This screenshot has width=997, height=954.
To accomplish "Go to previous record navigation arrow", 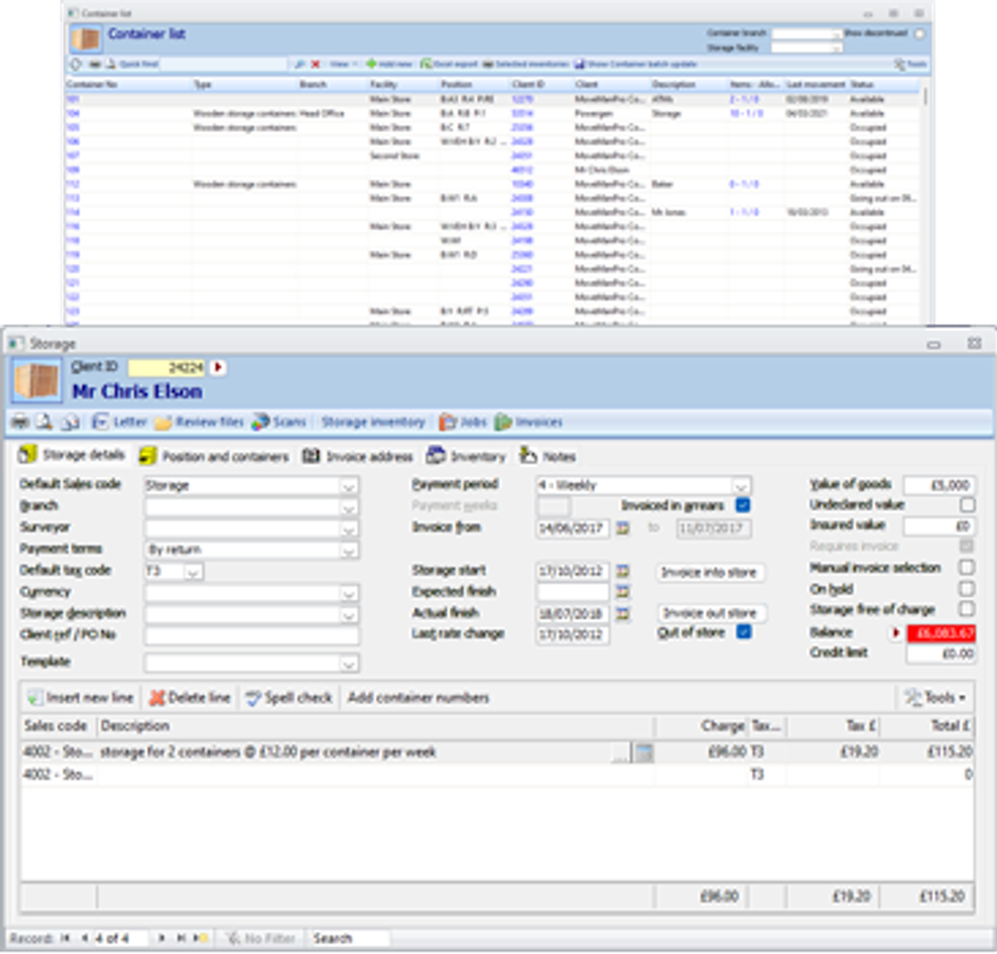I will click(84, 938).
